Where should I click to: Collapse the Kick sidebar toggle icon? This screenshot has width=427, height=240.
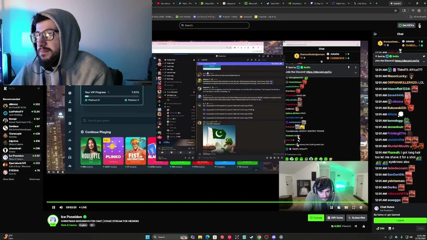tap(38, 88)
